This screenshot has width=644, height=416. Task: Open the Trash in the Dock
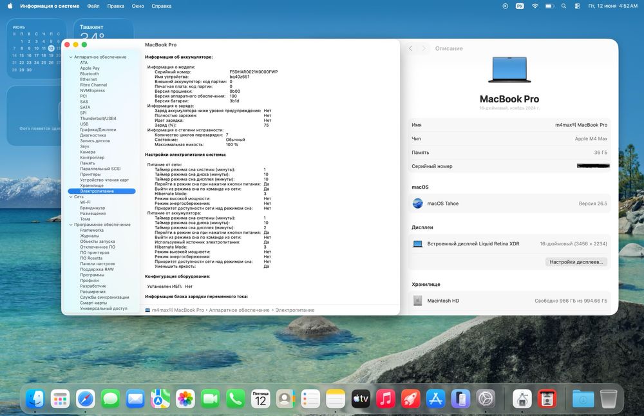coord(609,399)
